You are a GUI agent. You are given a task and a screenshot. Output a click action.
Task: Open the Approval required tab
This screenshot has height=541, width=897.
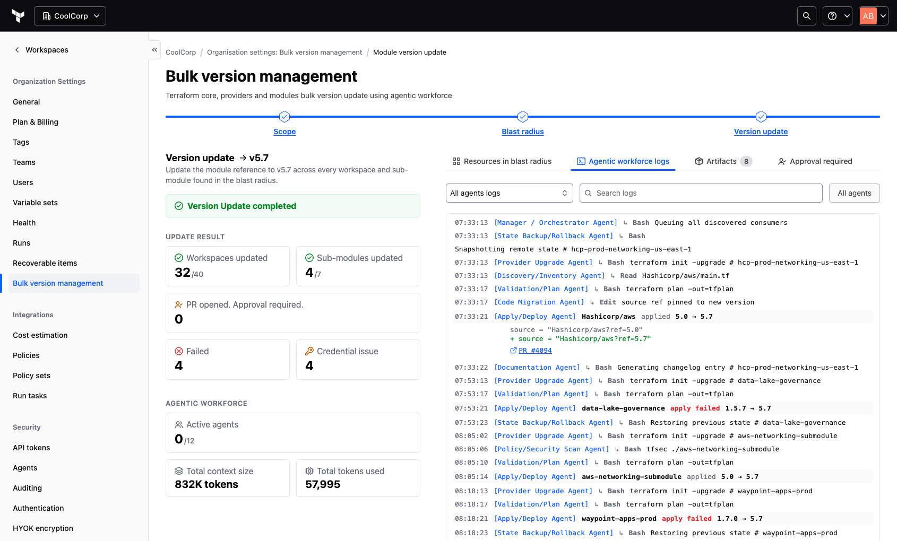(815, 161)
